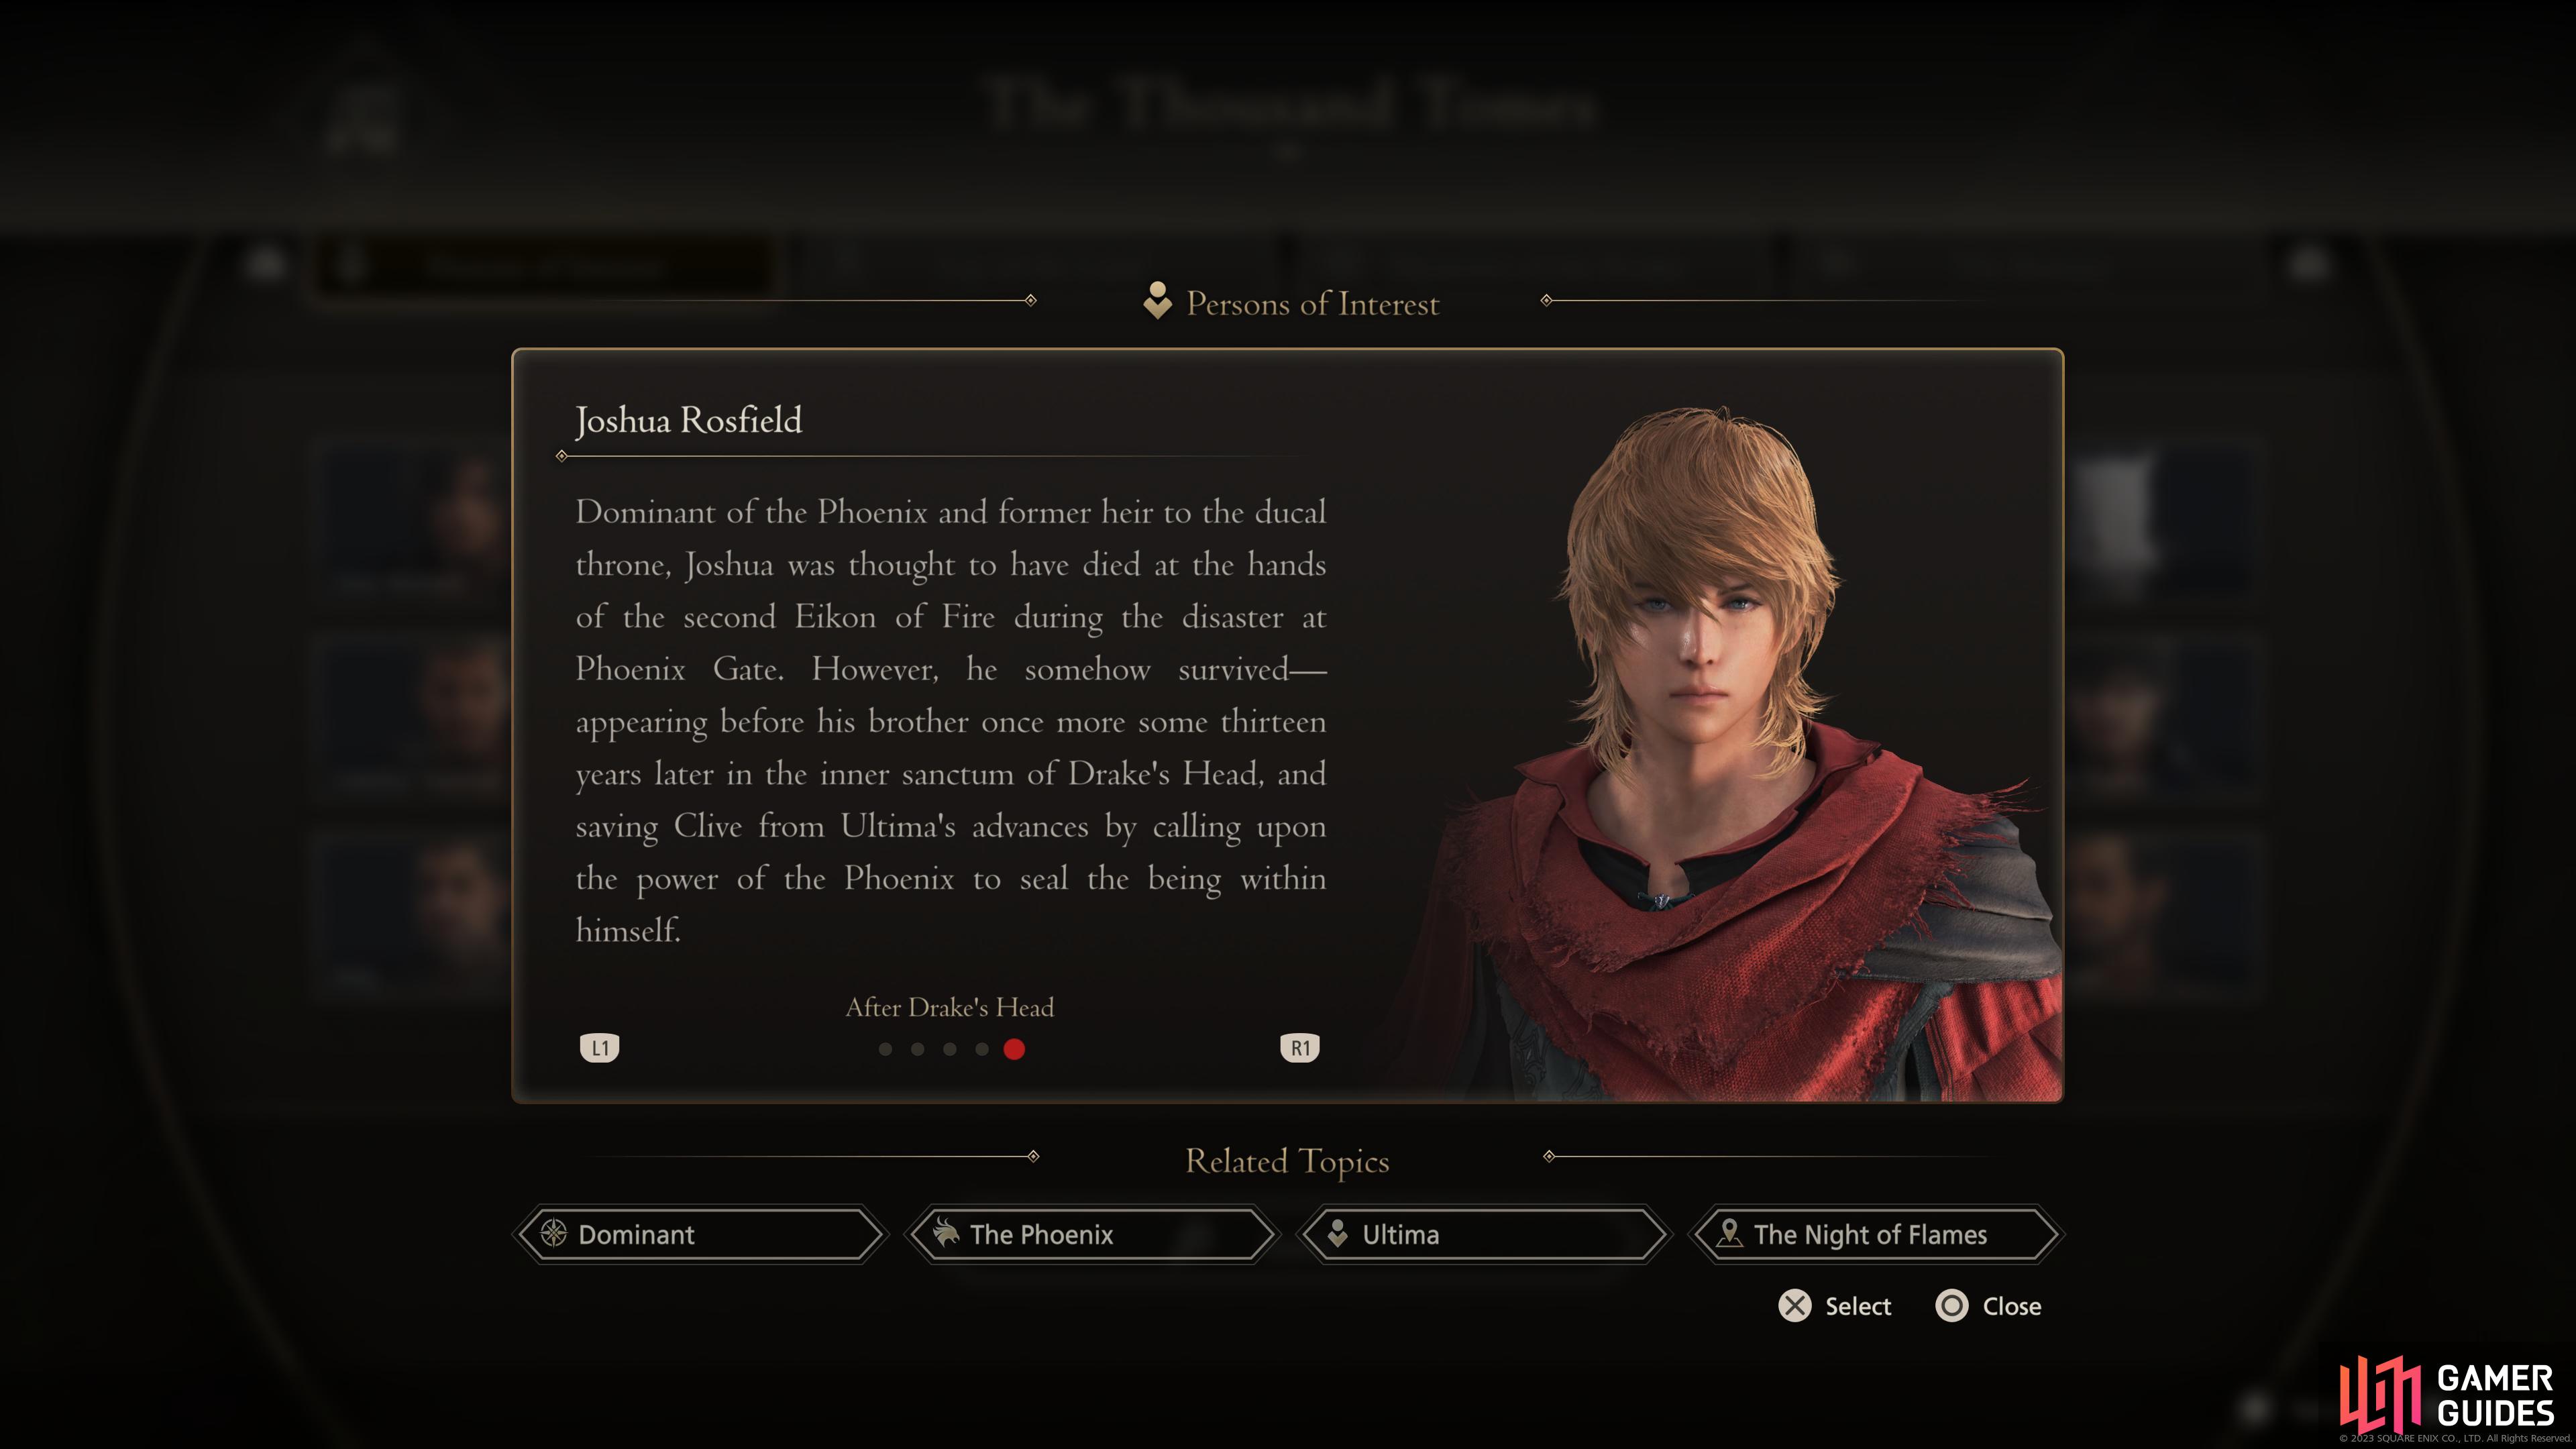Open The Night of Flames topic

click(1876, 1234)
